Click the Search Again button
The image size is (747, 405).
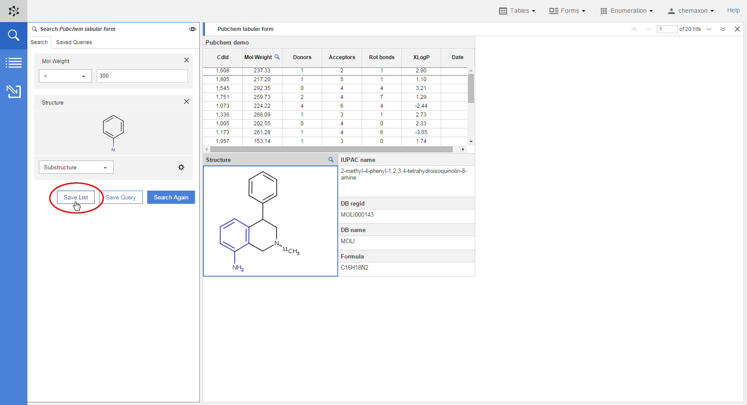[171, 197]
